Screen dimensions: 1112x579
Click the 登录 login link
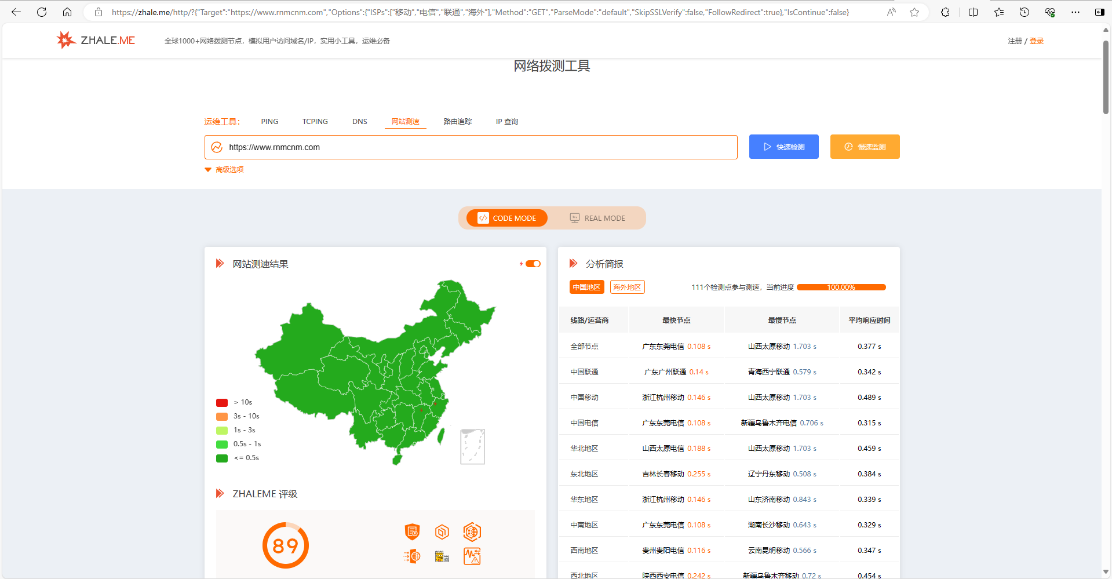(x=1036, y=41)
